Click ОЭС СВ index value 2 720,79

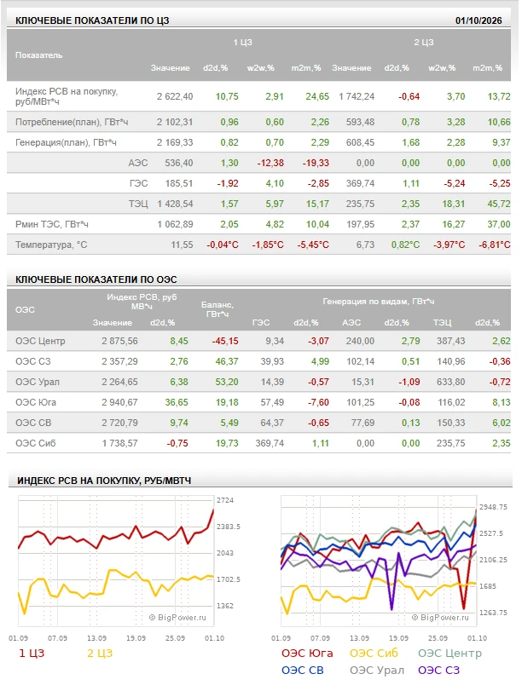[x=119, y=423]
